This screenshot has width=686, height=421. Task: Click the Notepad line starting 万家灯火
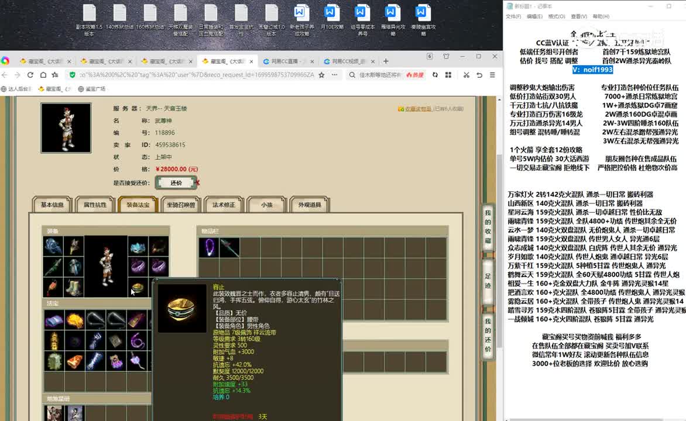[x=580, y=194]
